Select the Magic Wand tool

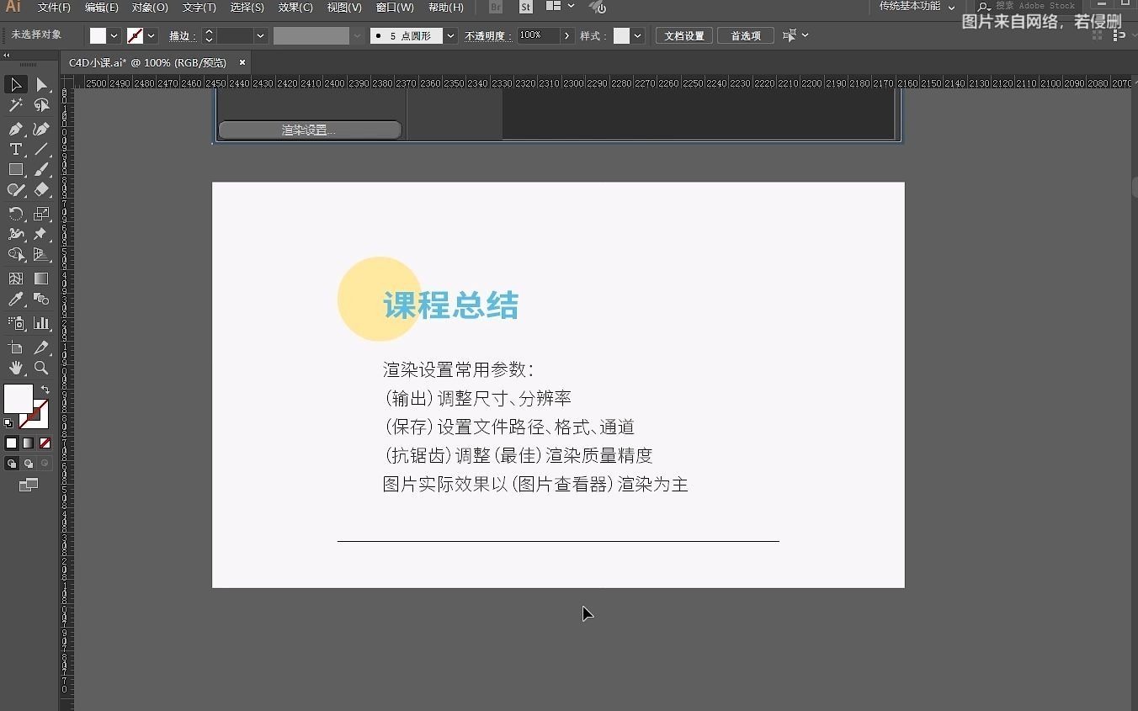[x=16, y=106]
